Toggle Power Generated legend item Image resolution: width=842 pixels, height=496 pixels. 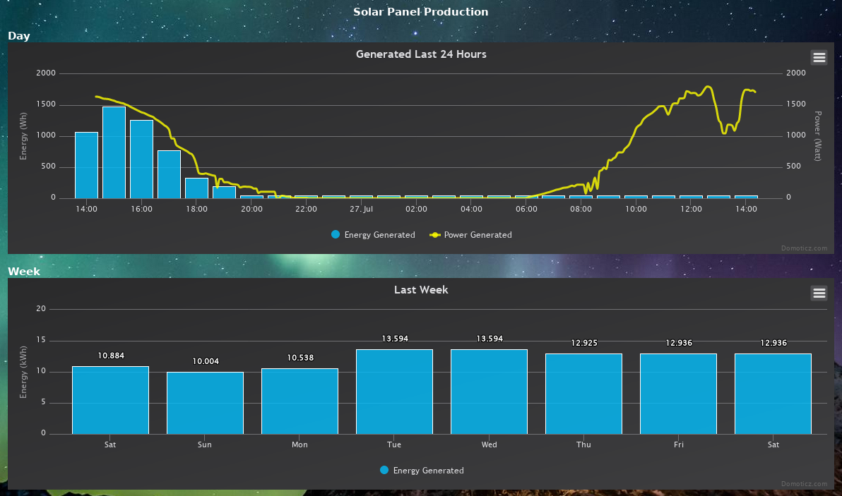tap(471, 235)
